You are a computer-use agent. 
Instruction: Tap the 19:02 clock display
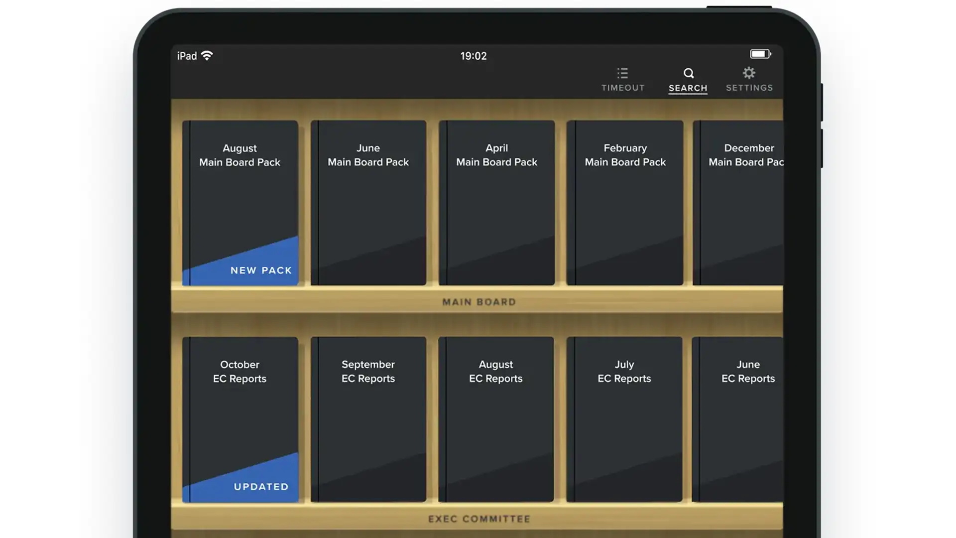pos(473,56)
